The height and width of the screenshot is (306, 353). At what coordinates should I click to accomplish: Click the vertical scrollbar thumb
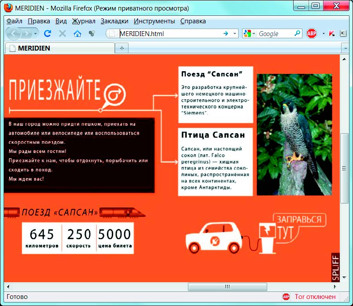344,168
